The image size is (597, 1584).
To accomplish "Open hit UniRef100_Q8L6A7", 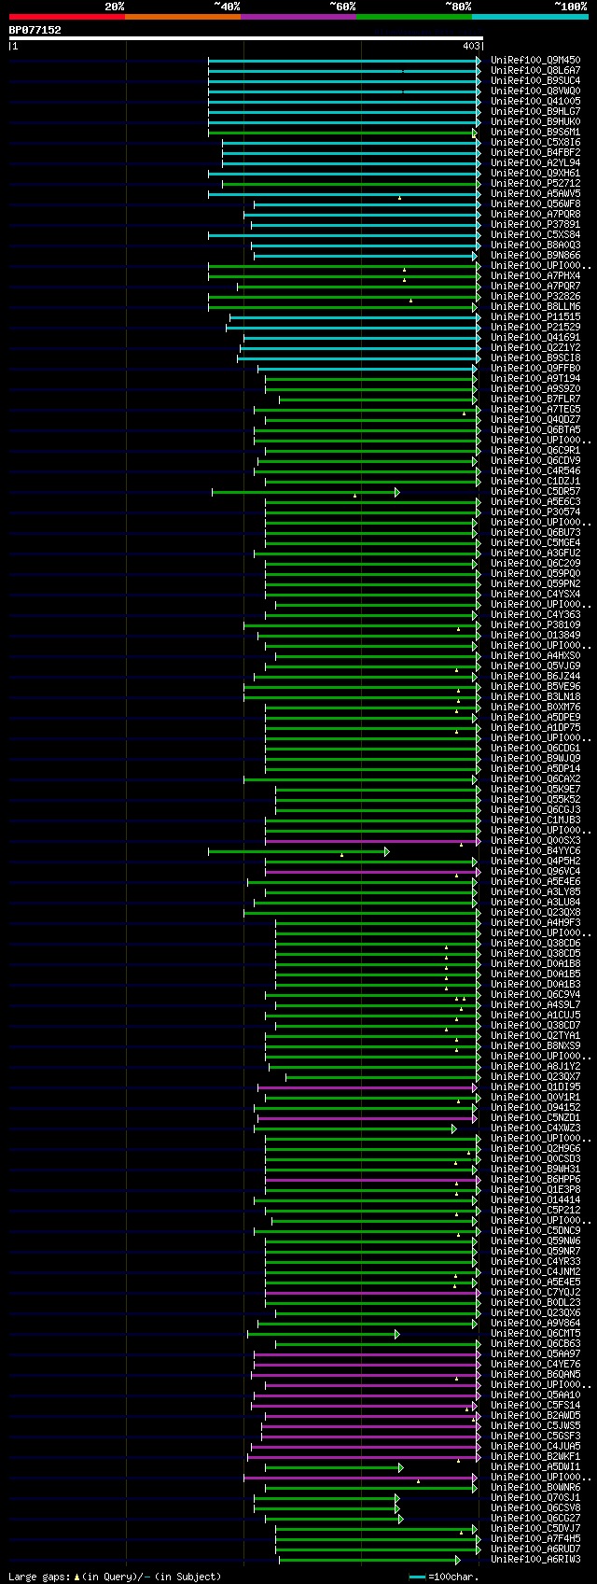I will pos(535,70).
